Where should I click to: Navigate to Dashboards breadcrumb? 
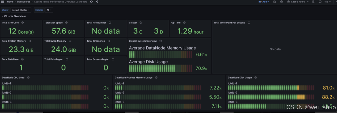[x=24, y=2]
